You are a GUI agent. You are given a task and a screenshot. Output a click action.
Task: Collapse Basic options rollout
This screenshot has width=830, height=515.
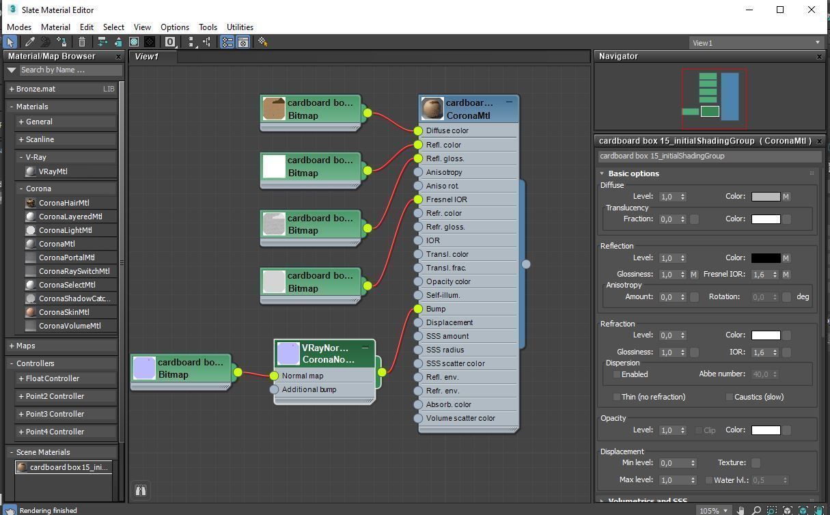point(603,173)
